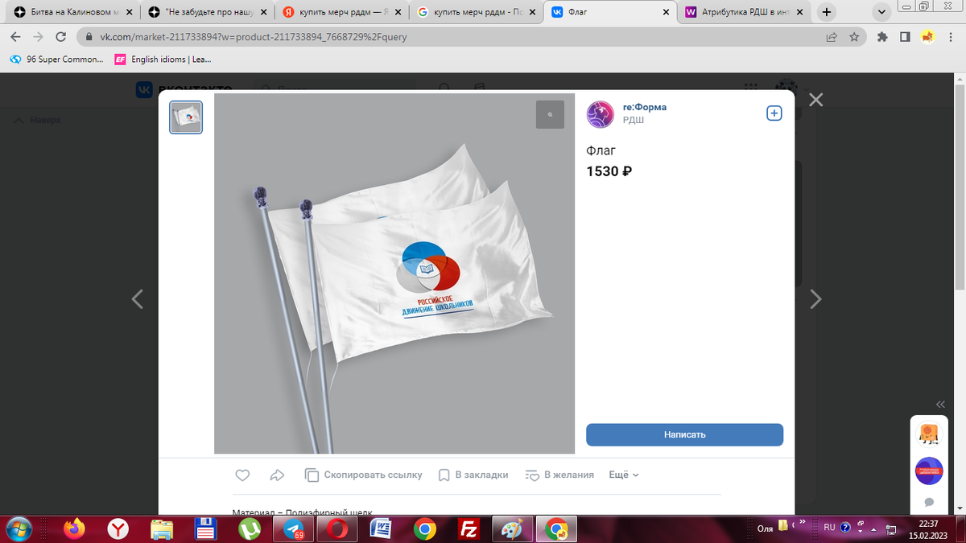966x543 pixels.
Task: Expand chat side panel with double chevron
Action: click(940, 404)
